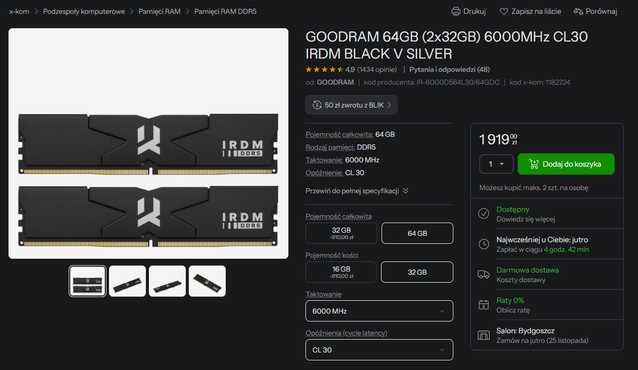Open the Taktowanie 6000 MHz dropdown
The height and width of the screenshot is (370, 638).
click(x=379, y=311)
